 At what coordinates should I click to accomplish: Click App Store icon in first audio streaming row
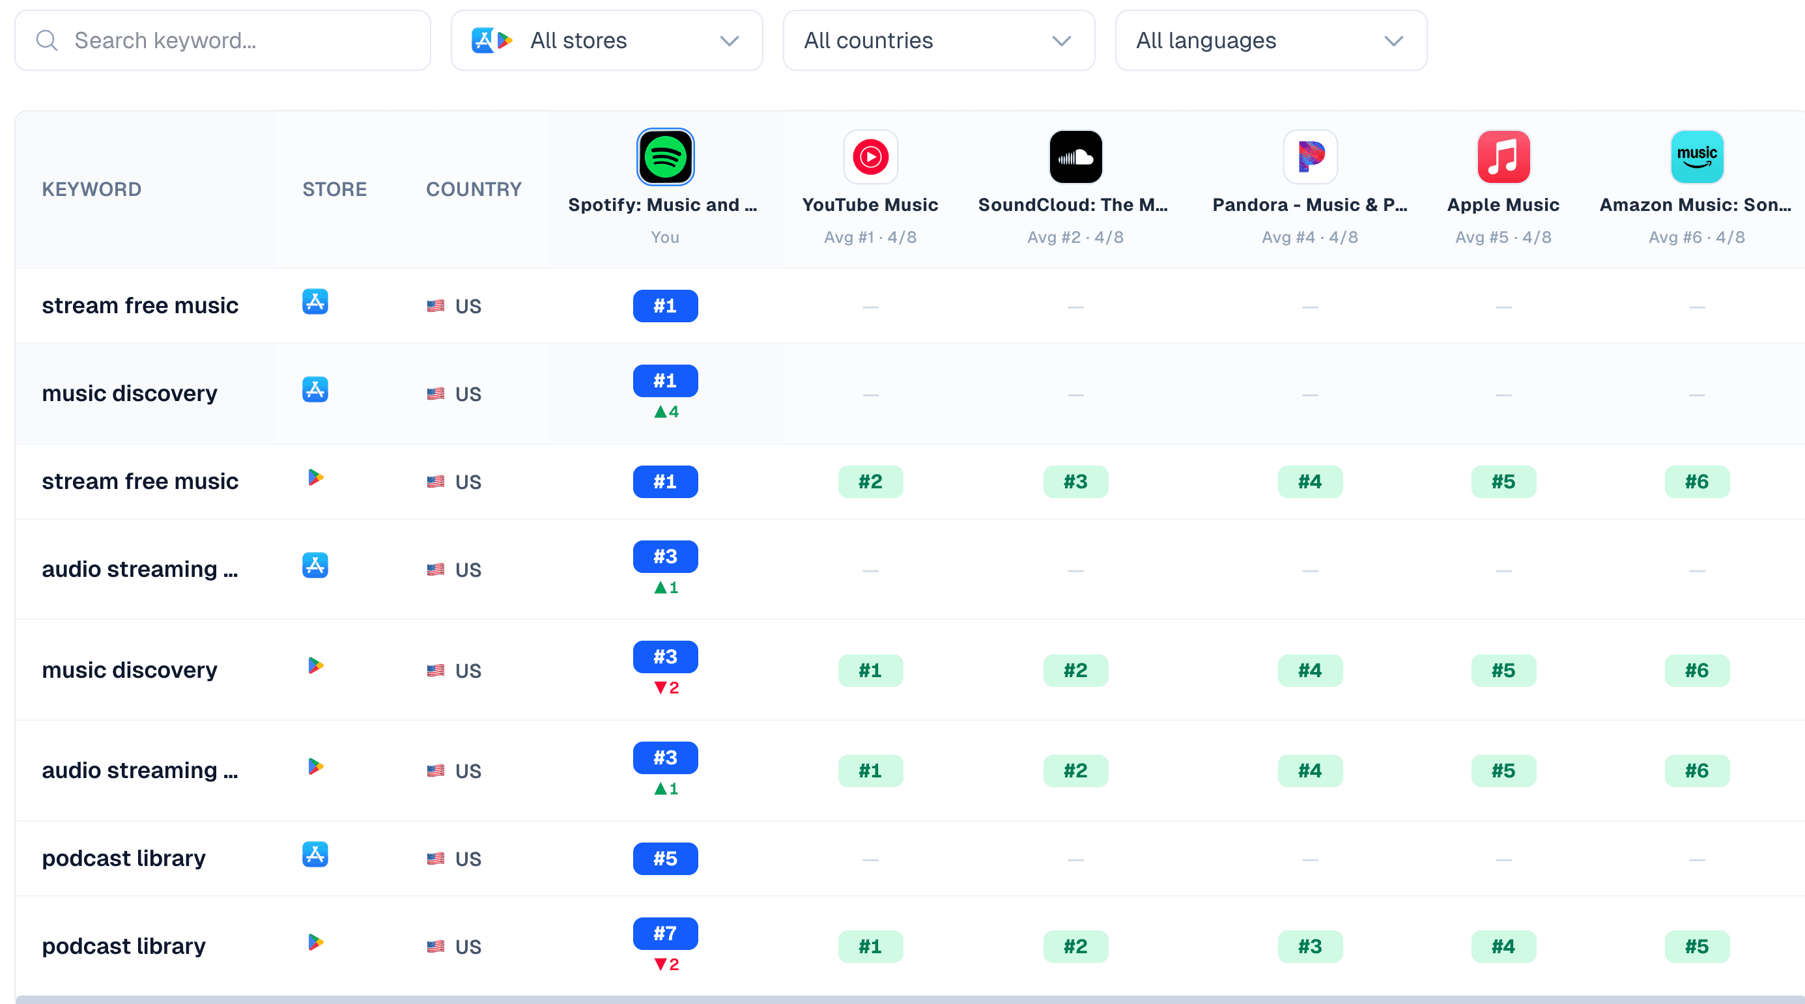pyautogui.click(x=315, y=565)
